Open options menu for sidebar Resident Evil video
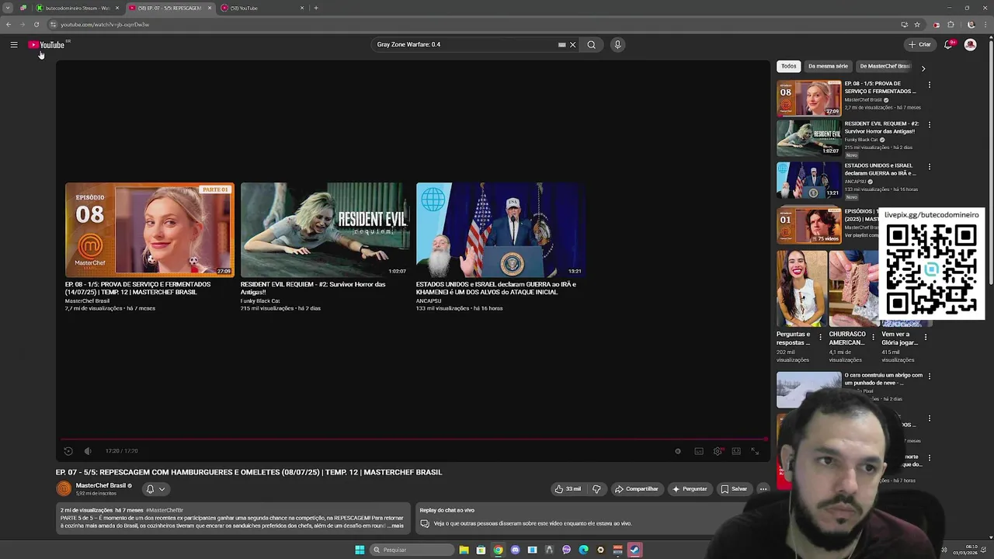Screen dimensions: 994x559 pos(929,125)
